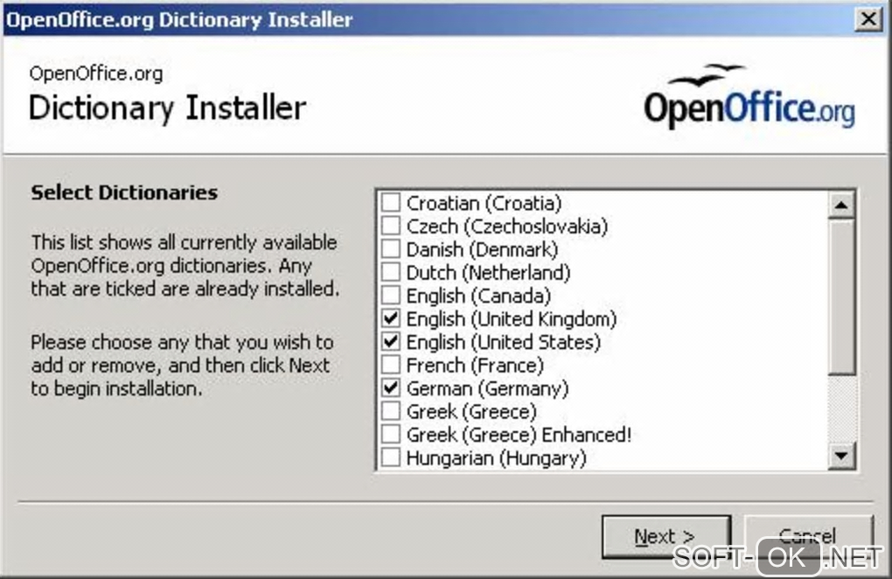This screenshot has height=579, width=892.
Task: Select the "Croatian (Croatia)" list label
Action: (484, 203)
